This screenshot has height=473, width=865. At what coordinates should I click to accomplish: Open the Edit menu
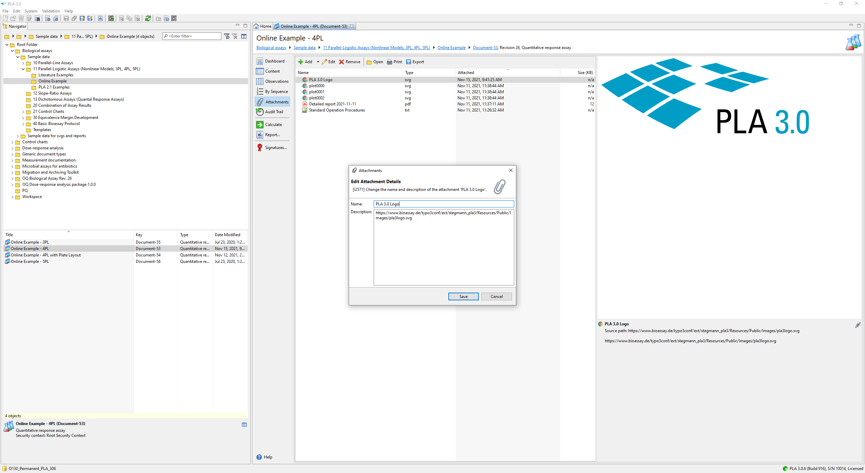(x=17, y=11)
